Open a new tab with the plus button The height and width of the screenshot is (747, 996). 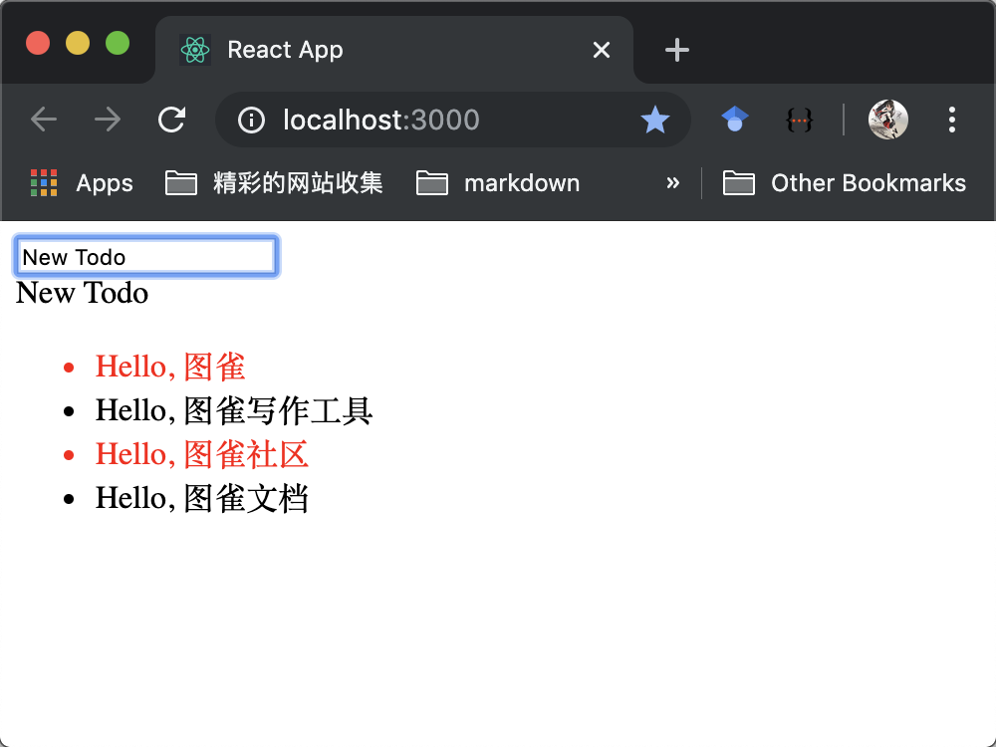[x=676, y=49]
